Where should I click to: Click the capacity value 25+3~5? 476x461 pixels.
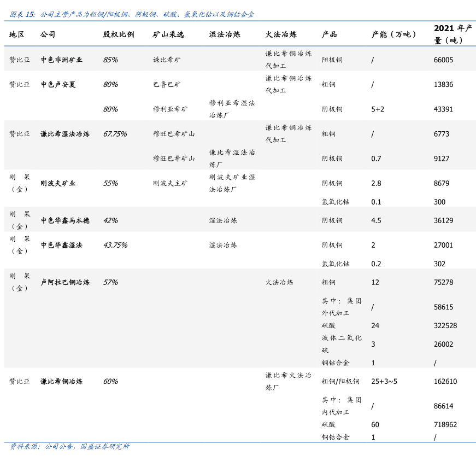[384, 381]
